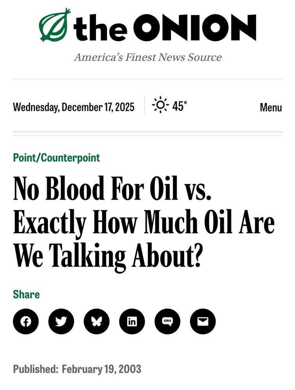The width and height of the screenshot is (295, 390).
Task: Share the article on LinkedIn
Action: (x=132, y=321)
